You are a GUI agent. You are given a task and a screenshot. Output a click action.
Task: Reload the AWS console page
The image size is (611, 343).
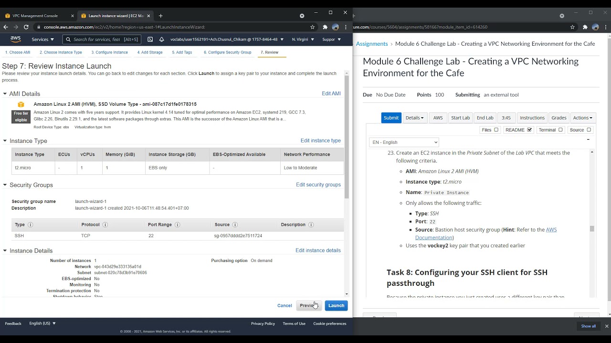click(26, 27)
